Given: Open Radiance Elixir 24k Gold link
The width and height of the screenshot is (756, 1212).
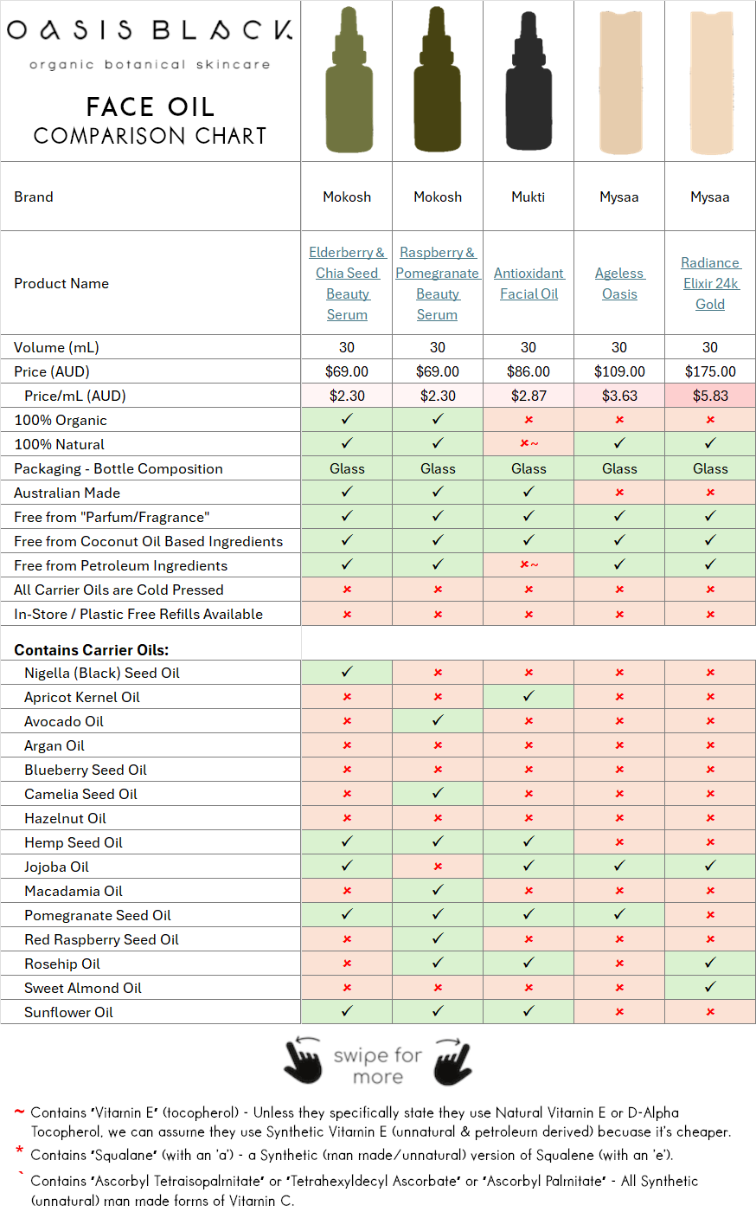Looking at the screenshot, I should coord(710,283).
